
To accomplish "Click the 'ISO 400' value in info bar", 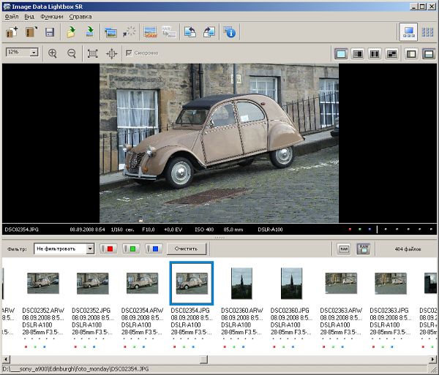I will [x=204, y=230].
